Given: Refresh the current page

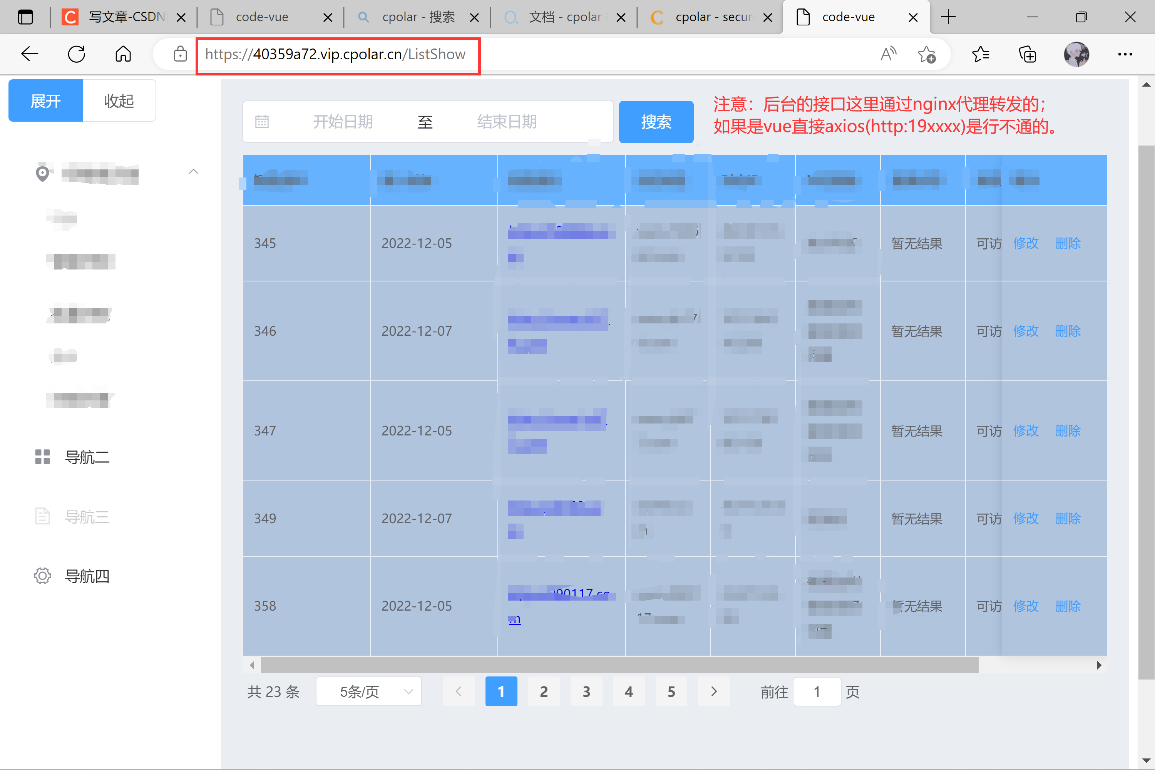Looking at the screenshot, I should tap(76, 54).
